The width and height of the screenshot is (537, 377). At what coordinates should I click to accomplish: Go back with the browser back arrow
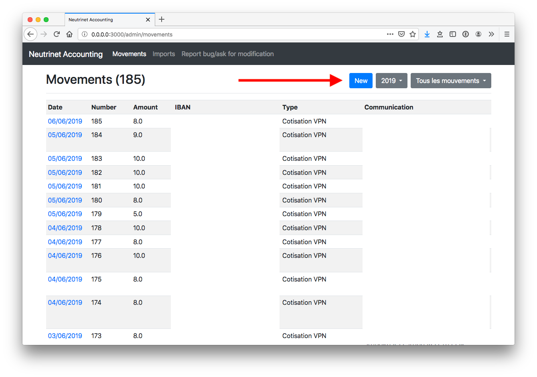pyautogui.click(x=30, y=34)
